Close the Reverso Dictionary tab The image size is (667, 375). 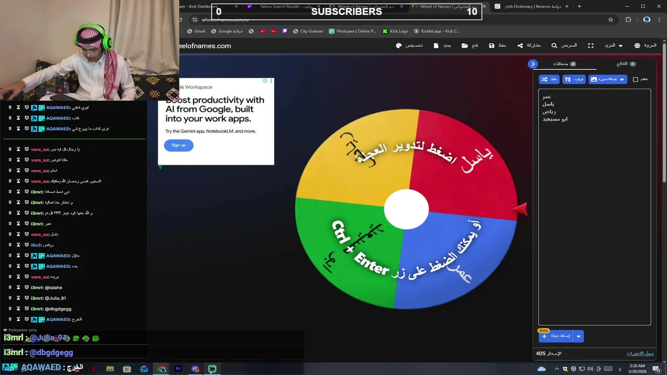(x=567, y=6)
